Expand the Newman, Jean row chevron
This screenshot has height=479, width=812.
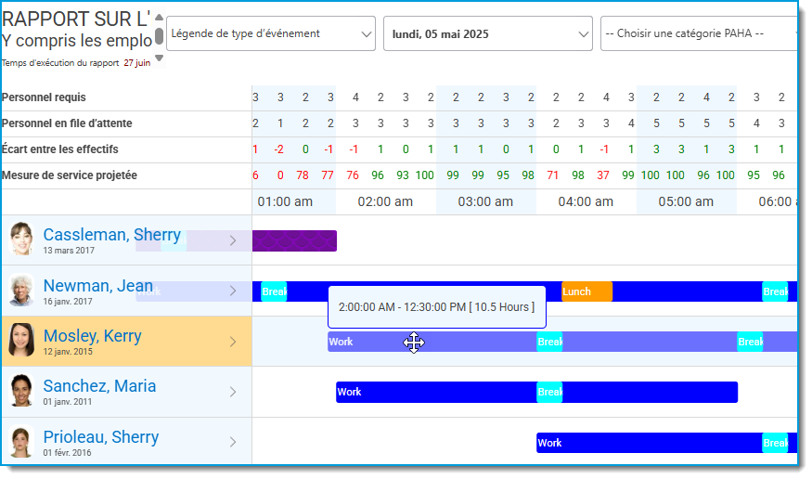tap(233, 291)
